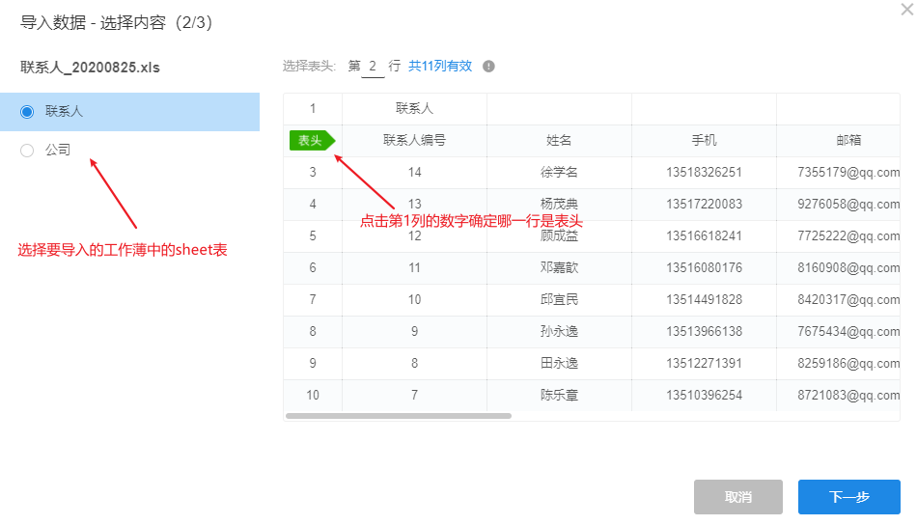
Task: Click the 联系人编号 header cell
Action: point(414,141)
